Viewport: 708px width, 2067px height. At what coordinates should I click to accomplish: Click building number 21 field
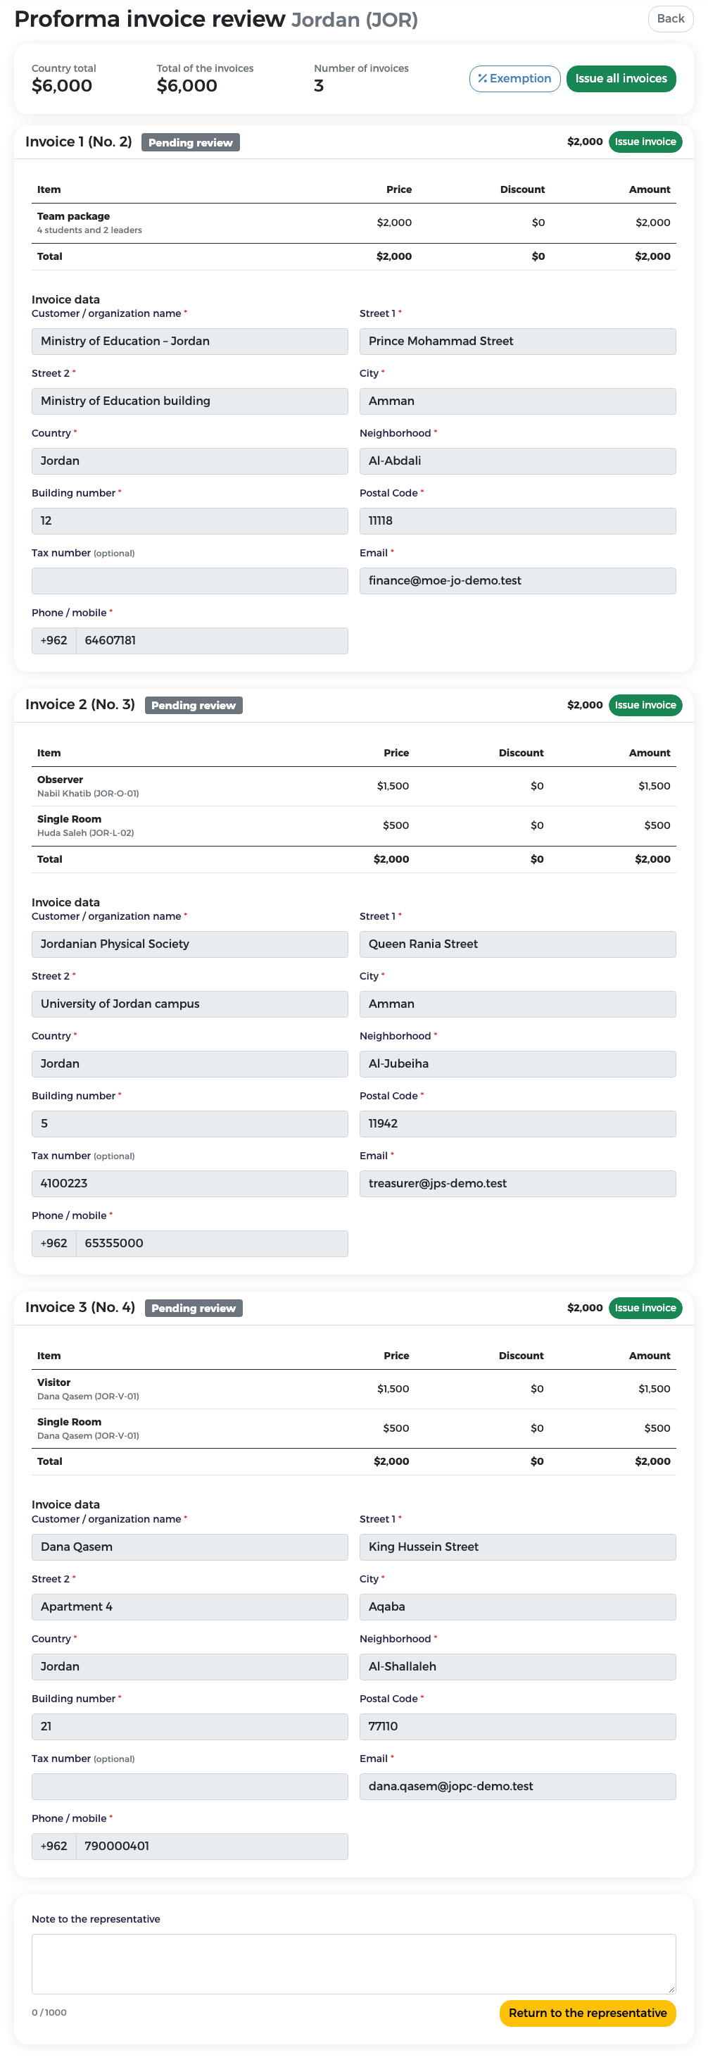point(190,1726)
